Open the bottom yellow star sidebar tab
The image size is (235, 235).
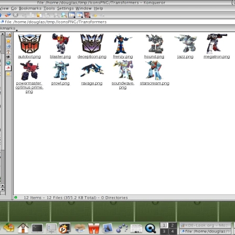point(8,74)
